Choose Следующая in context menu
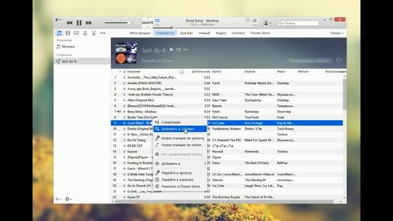 click(x=180, y=122)
